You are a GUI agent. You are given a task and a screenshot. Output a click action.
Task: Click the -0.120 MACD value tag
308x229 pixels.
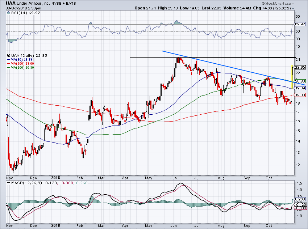[x=300, y=204]
